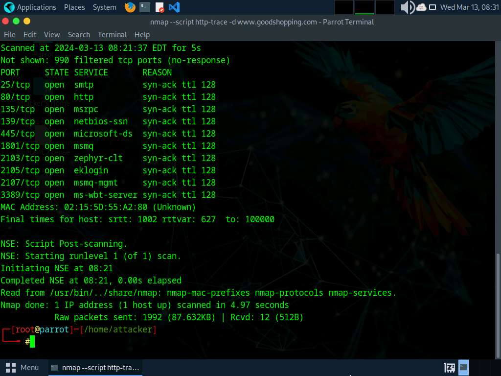This screenshot has height=376, width=501.
Task: Expand the Places menu
Action: coord(74,7)
